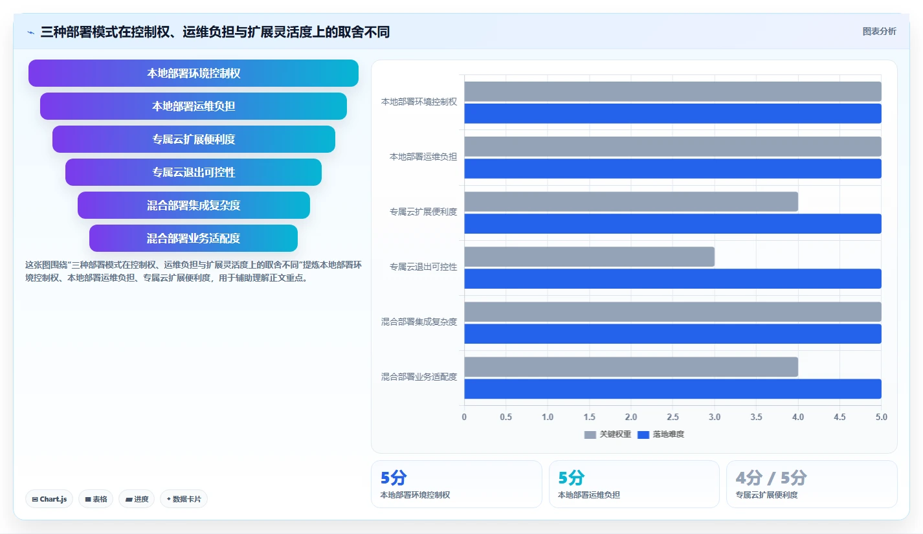923x534 pixels.
Task: Click the lightning icon beside the page title
Action: pos(30,32)
